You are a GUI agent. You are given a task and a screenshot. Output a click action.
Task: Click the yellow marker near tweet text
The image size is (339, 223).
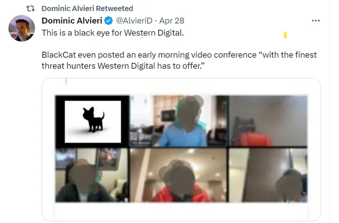[x=285, y=35]
